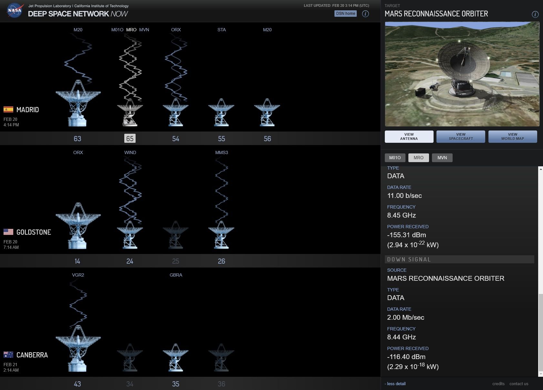Viewport: 543px width, 390px height.
Task: Switch to the MVN spacecraft tab
Action: coord(442,158)
